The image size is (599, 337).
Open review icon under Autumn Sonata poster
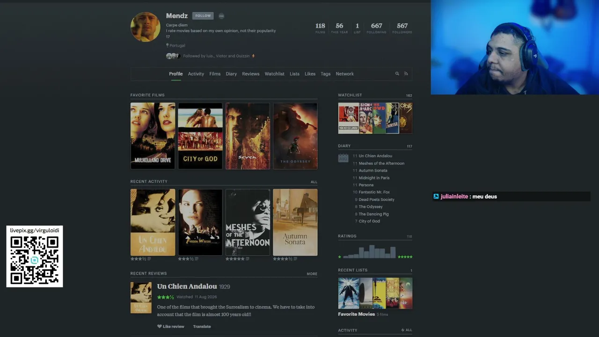tap(295, 259)
